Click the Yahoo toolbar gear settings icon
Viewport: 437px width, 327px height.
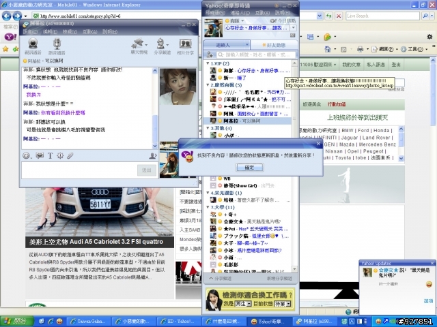pos(429,37)
